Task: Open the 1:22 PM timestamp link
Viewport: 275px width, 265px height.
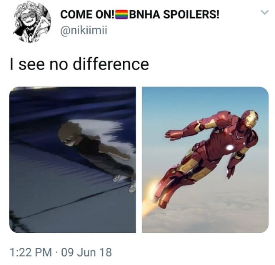Action: 31,253
